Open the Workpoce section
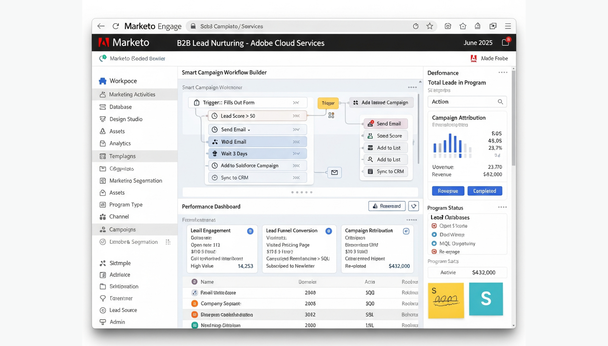This screenshot has height=346, width=608. click(118, 81)
